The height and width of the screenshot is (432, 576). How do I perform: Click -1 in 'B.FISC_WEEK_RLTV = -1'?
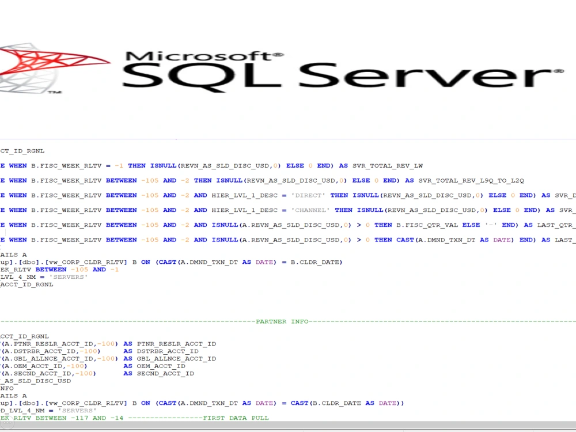(119, 166)
